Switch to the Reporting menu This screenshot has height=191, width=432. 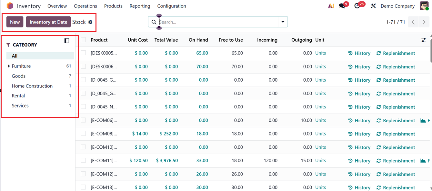coord(140,6)
